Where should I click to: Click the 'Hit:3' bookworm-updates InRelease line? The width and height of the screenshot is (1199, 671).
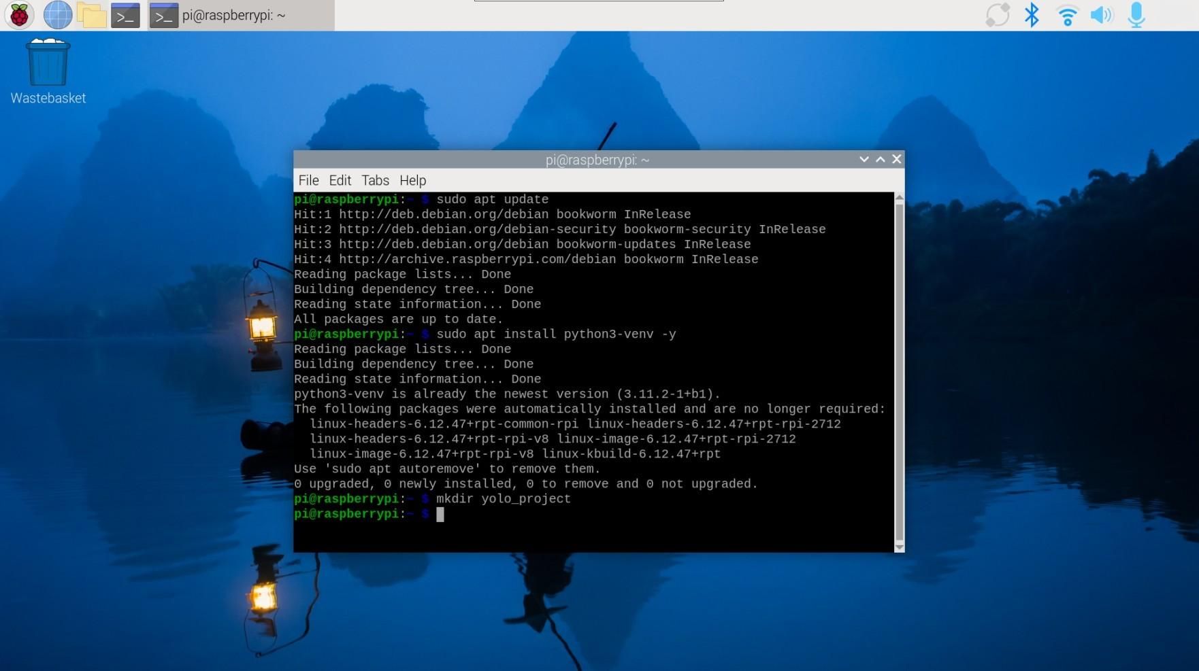522,244
